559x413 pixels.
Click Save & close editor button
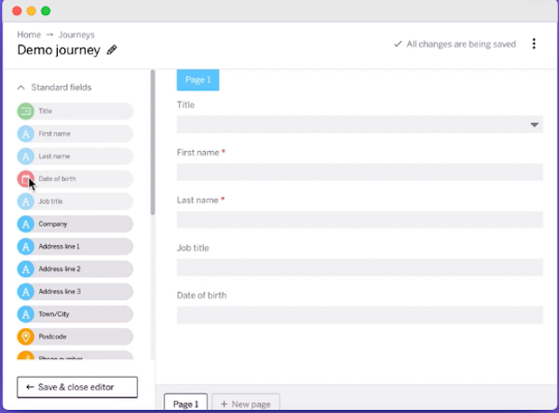point(77,387)
